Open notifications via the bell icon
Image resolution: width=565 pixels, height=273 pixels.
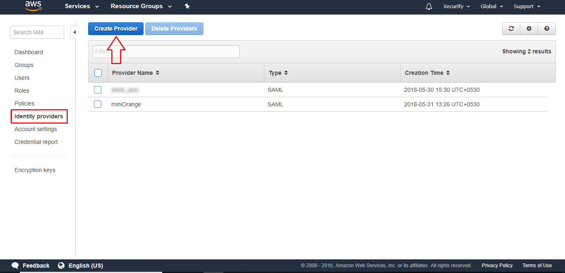[429, 6]
